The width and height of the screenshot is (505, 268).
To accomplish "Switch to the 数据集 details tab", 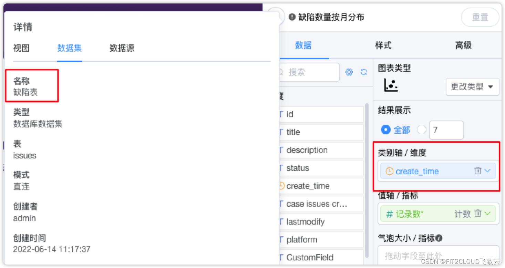I will tap(70, 48).
